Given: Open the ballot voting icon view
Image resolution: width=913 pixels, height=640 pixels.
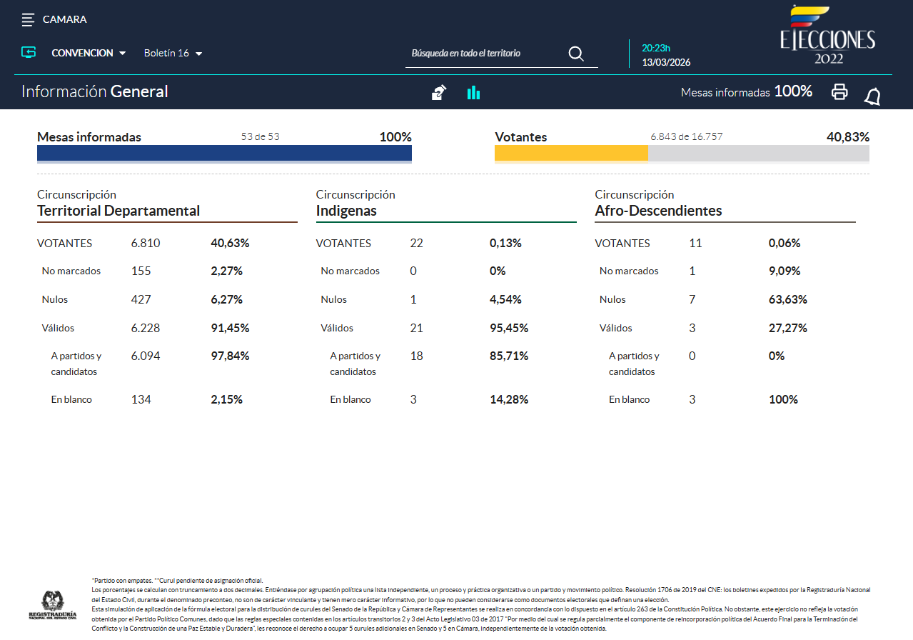Looking at the screenshot, I should click(x=439, y=92).
